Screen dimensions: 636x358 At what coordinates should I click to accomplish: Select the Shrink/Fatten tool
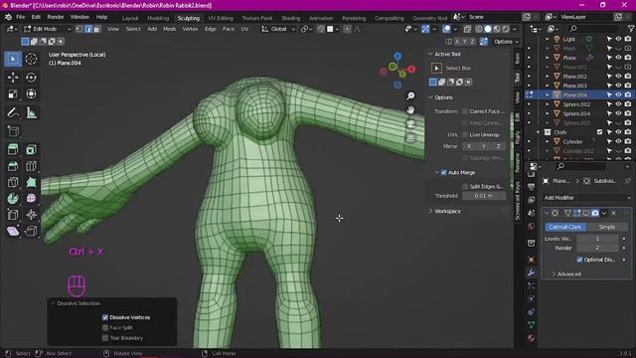(31, 215)
